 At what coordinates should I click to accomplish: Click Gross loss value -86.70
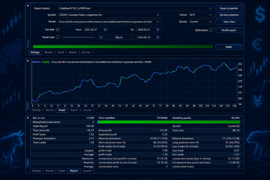tap(236, 130)
